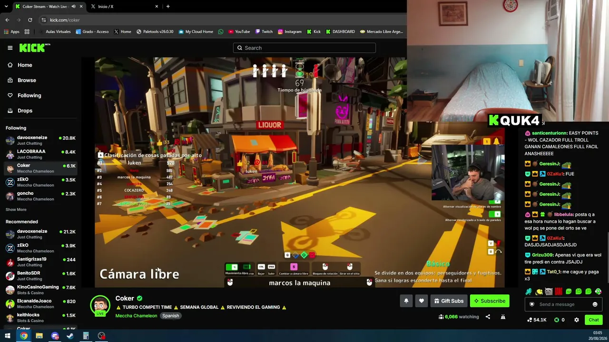Toggle the heart follow button
The width and height of the screenshot is (609, 342).
tap(421, 301)
